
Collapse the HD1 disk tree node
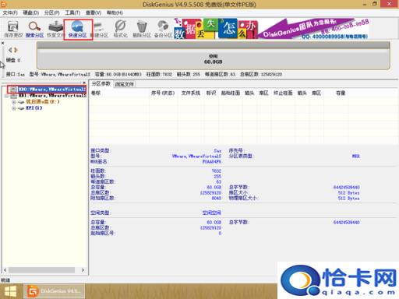point(7,96)
